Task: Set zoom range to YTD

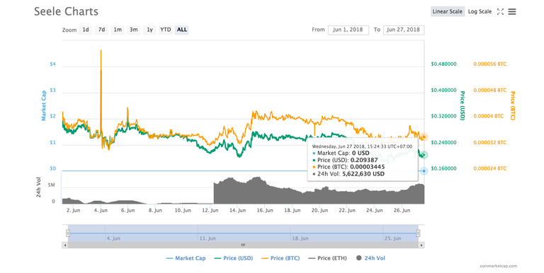Action: point(166,30)
